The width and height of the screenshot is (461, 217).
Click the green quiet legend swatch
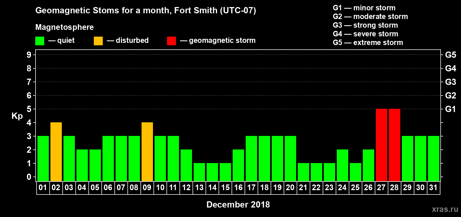[40, 41]
